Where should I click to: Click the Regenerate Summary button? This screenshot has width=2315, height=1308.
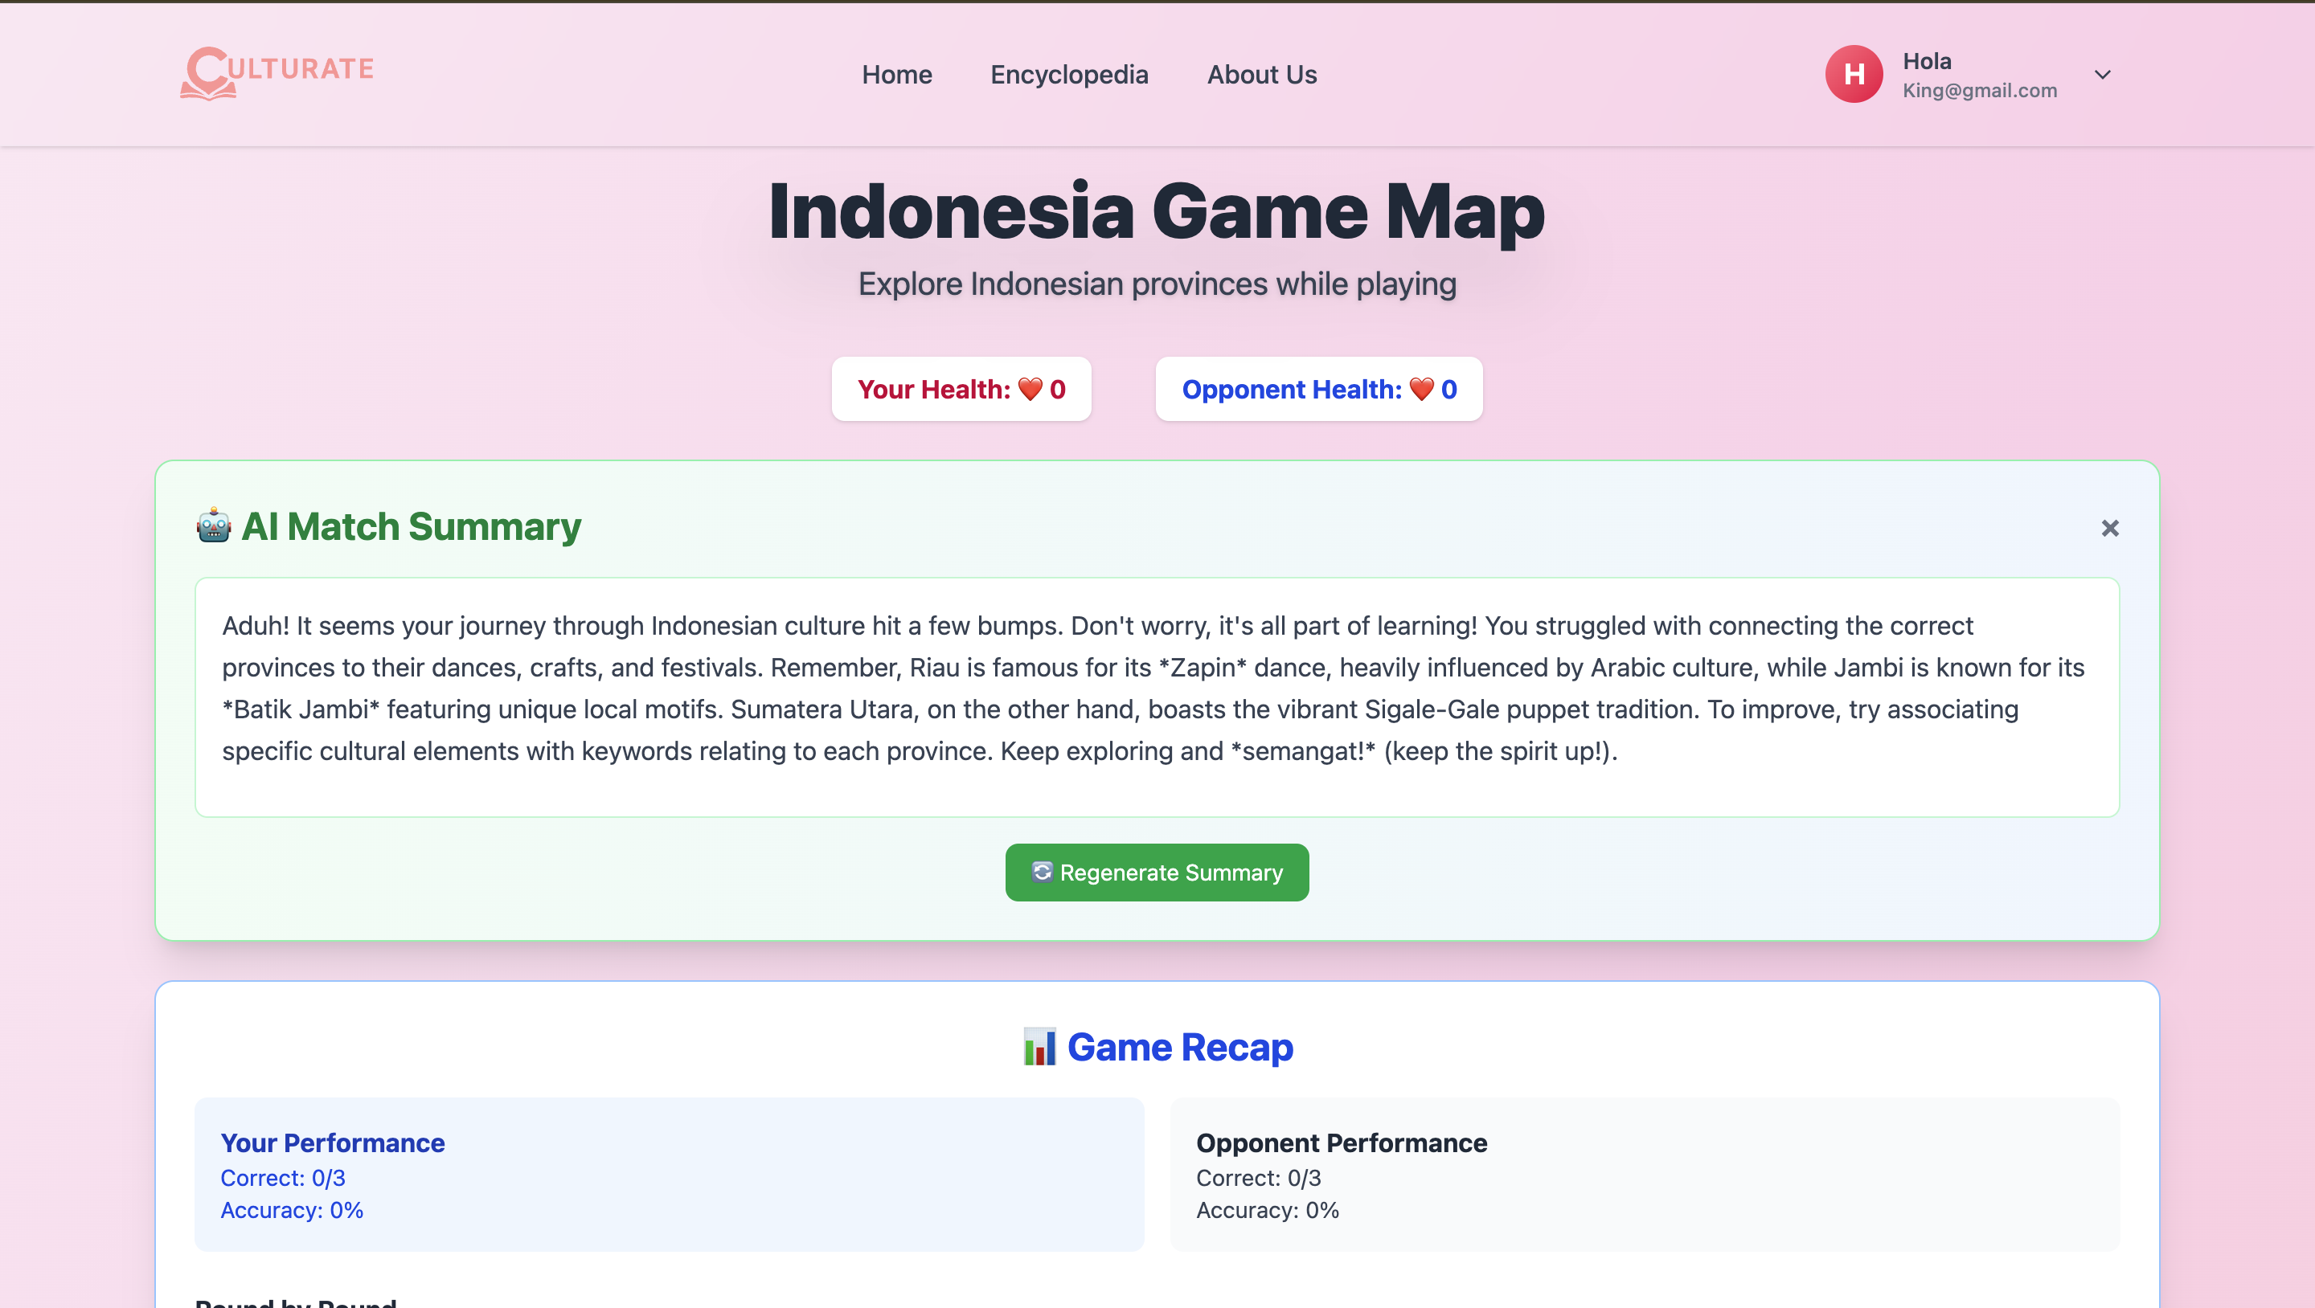coord(1157,873)
